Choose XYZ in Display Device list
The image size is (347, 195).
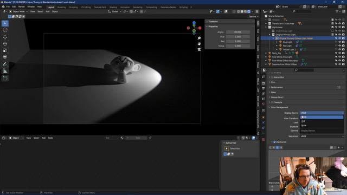coord(322,121)
